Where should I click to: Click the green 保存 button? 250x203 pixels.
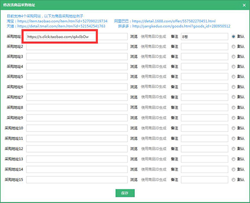pyautogui.click(x=125, y=193)
